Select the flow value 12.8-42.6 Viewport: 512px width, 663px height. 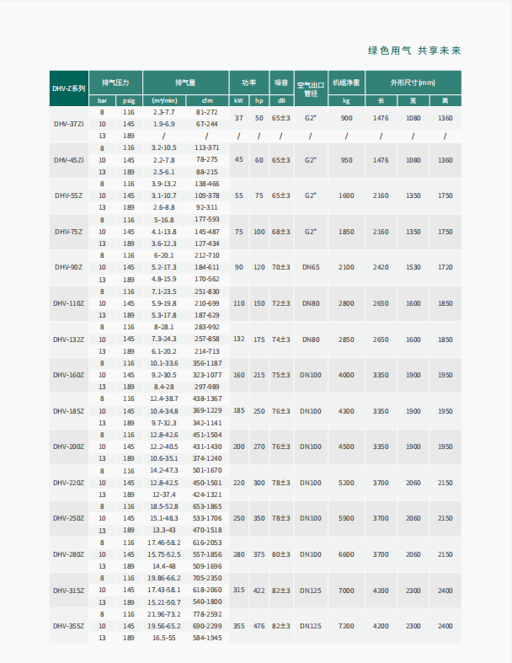coord(164,435)
